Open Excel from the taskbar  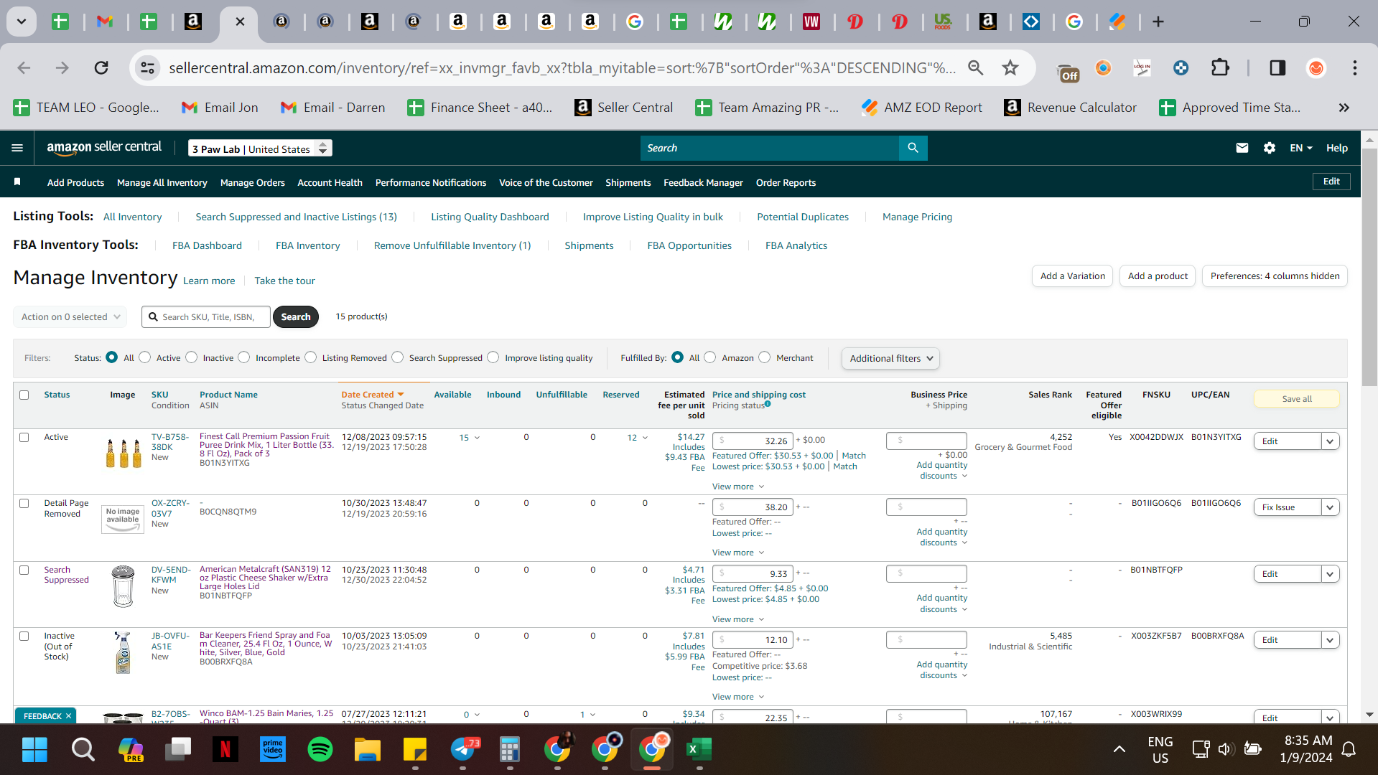699,750
